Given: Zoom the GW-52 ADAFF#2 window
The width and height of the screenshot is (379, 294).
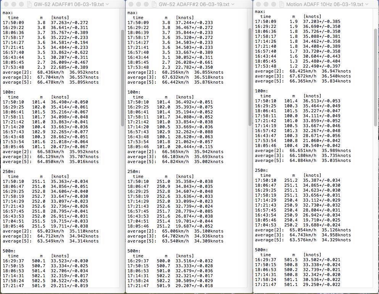Looking at the screenshot, I should point(144,4).
